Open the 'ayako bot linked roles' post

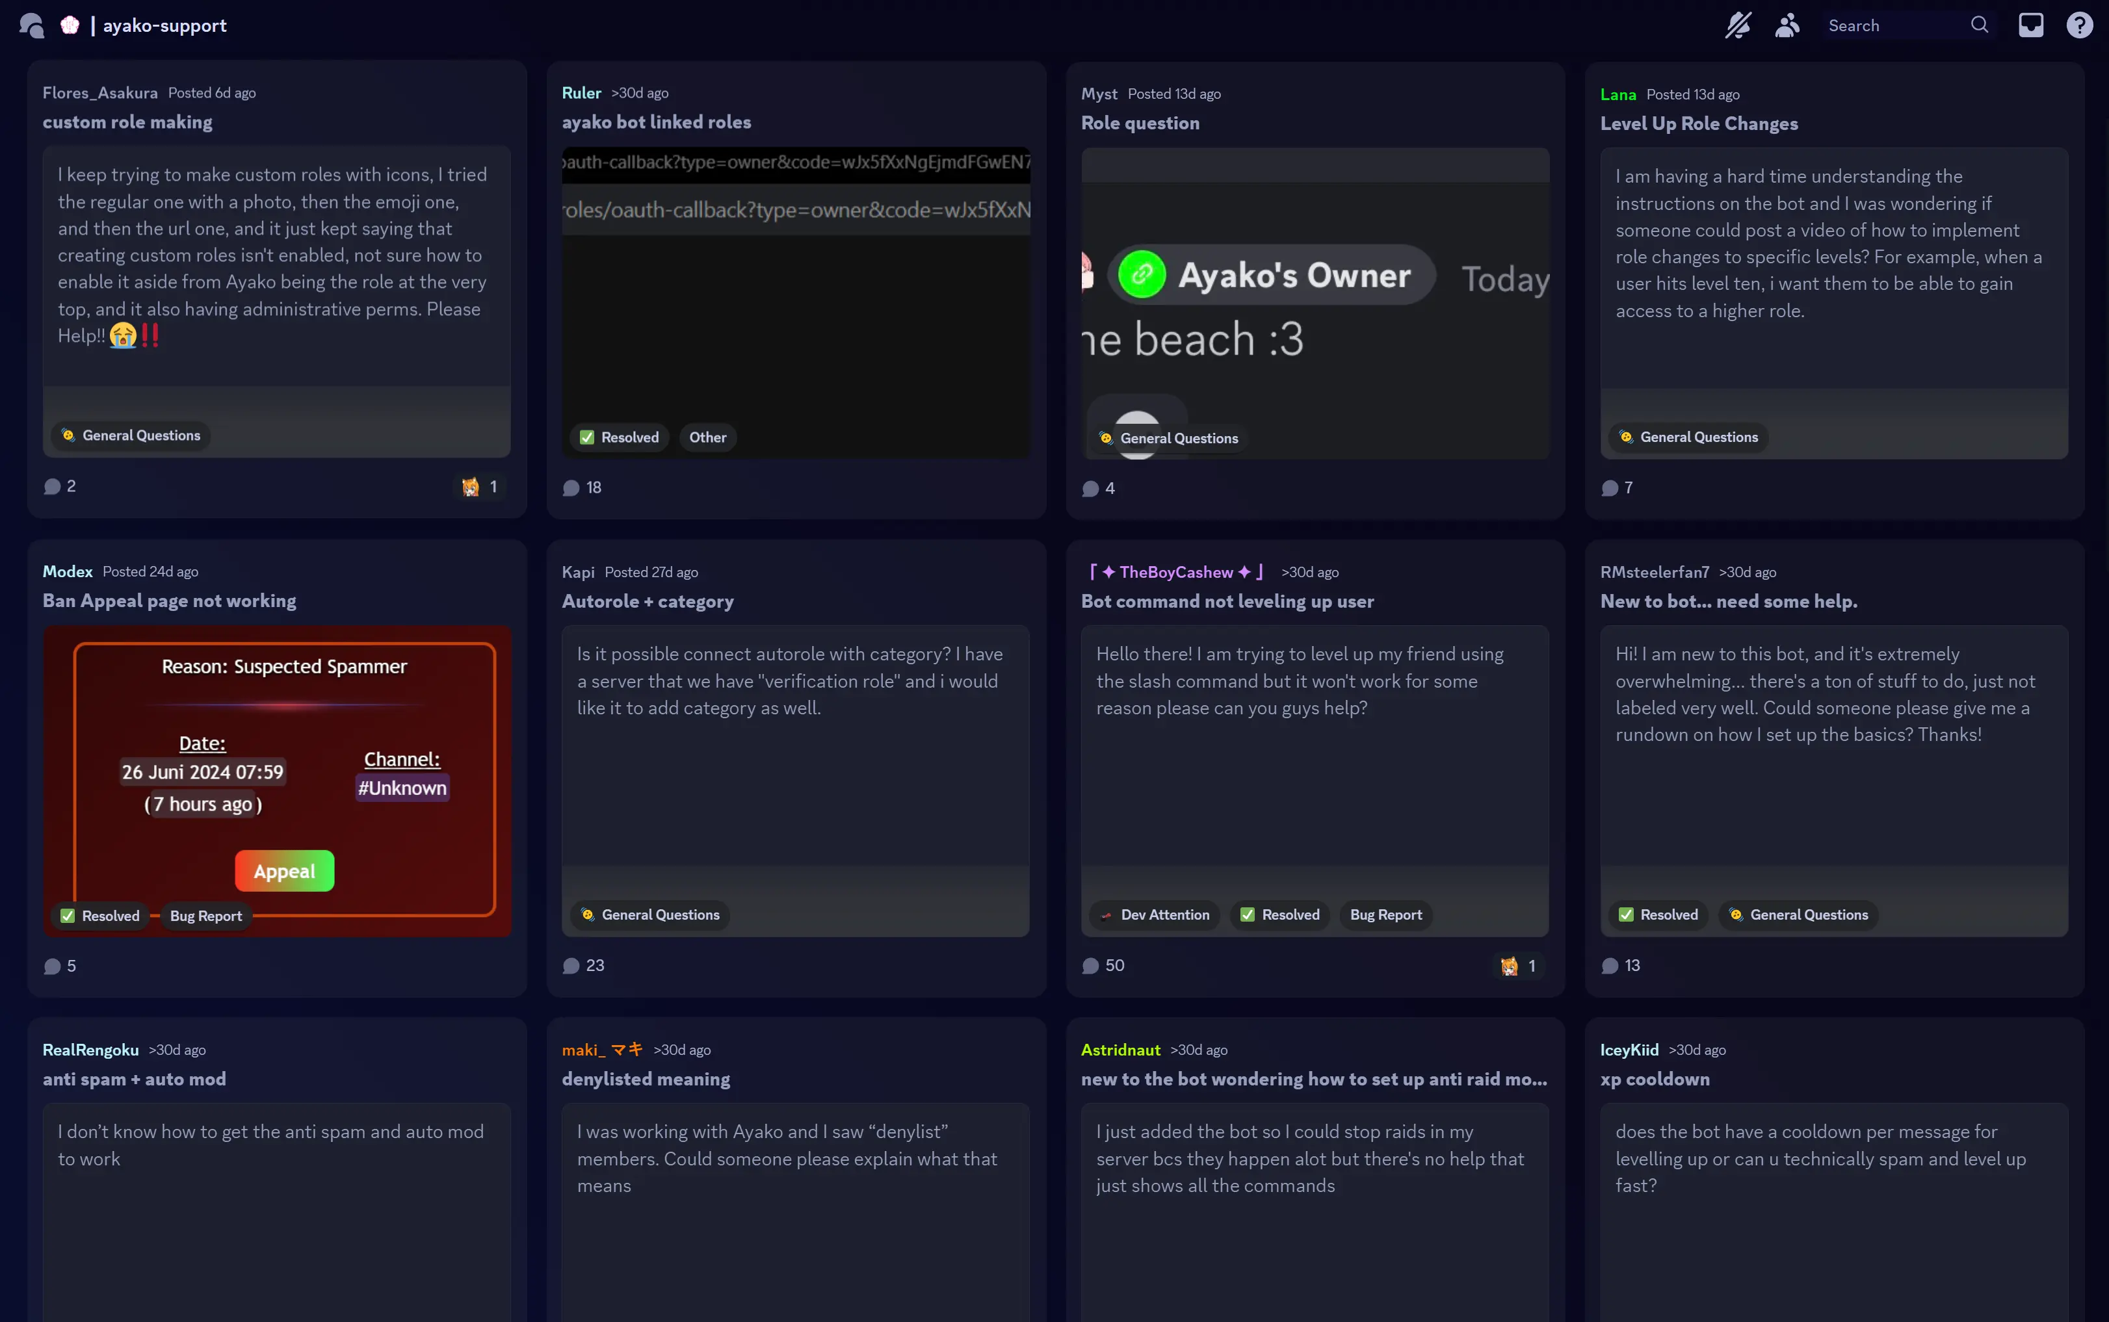[657, 122]
